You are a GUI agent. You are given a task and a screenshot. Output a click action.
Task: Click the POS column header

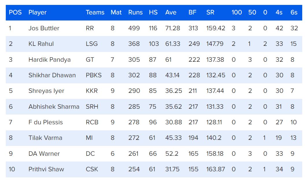[15, 12]
